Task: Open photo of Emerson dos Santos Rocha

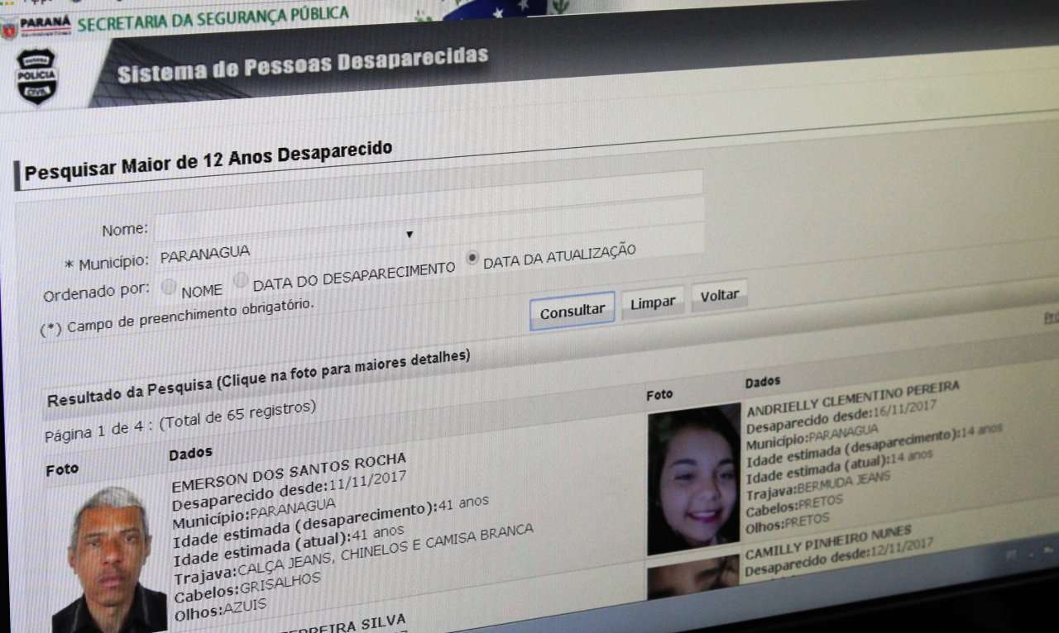Action: pos(109,560)
